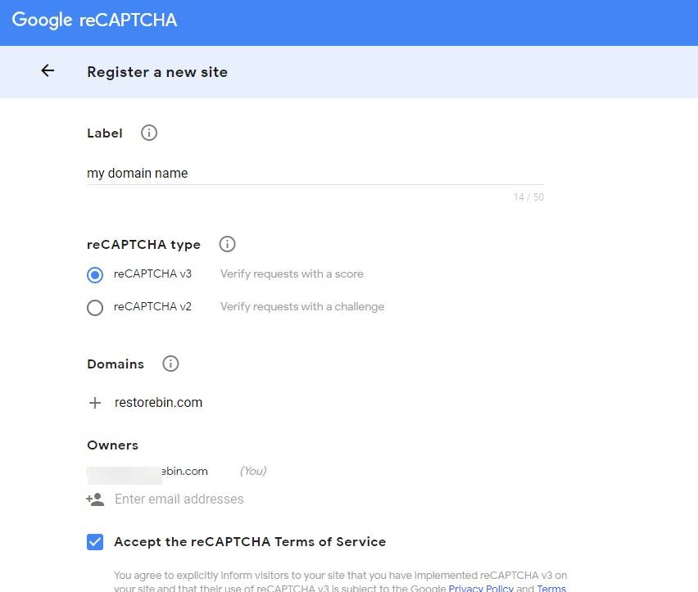
Task: Go back using the left arrow icon
Action: [x=48, y=70]
